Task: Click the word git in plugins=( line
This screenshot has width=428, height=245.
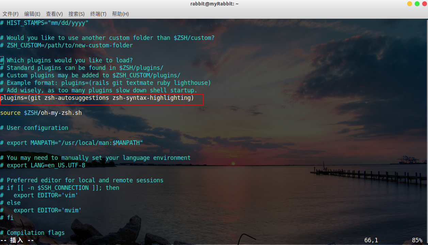Action: point(36,98)
